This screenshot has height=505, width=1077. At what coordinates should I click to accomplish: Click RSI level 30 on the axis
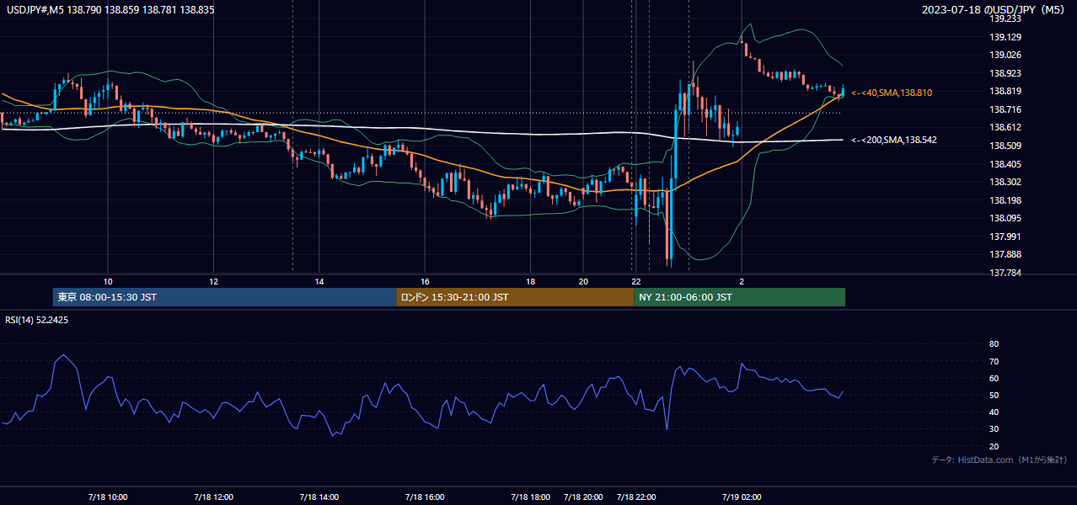click(994, 429)
